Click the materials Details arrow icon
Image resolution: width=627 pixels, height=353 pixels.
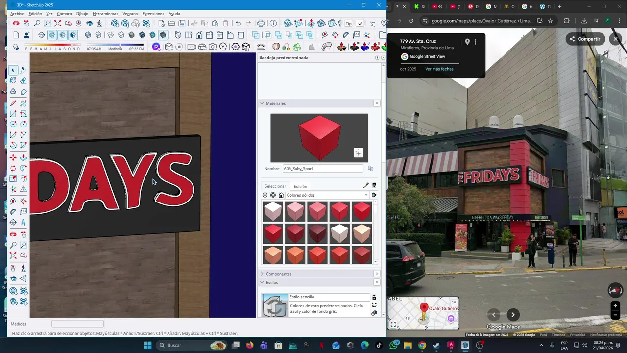pos(374,195)
